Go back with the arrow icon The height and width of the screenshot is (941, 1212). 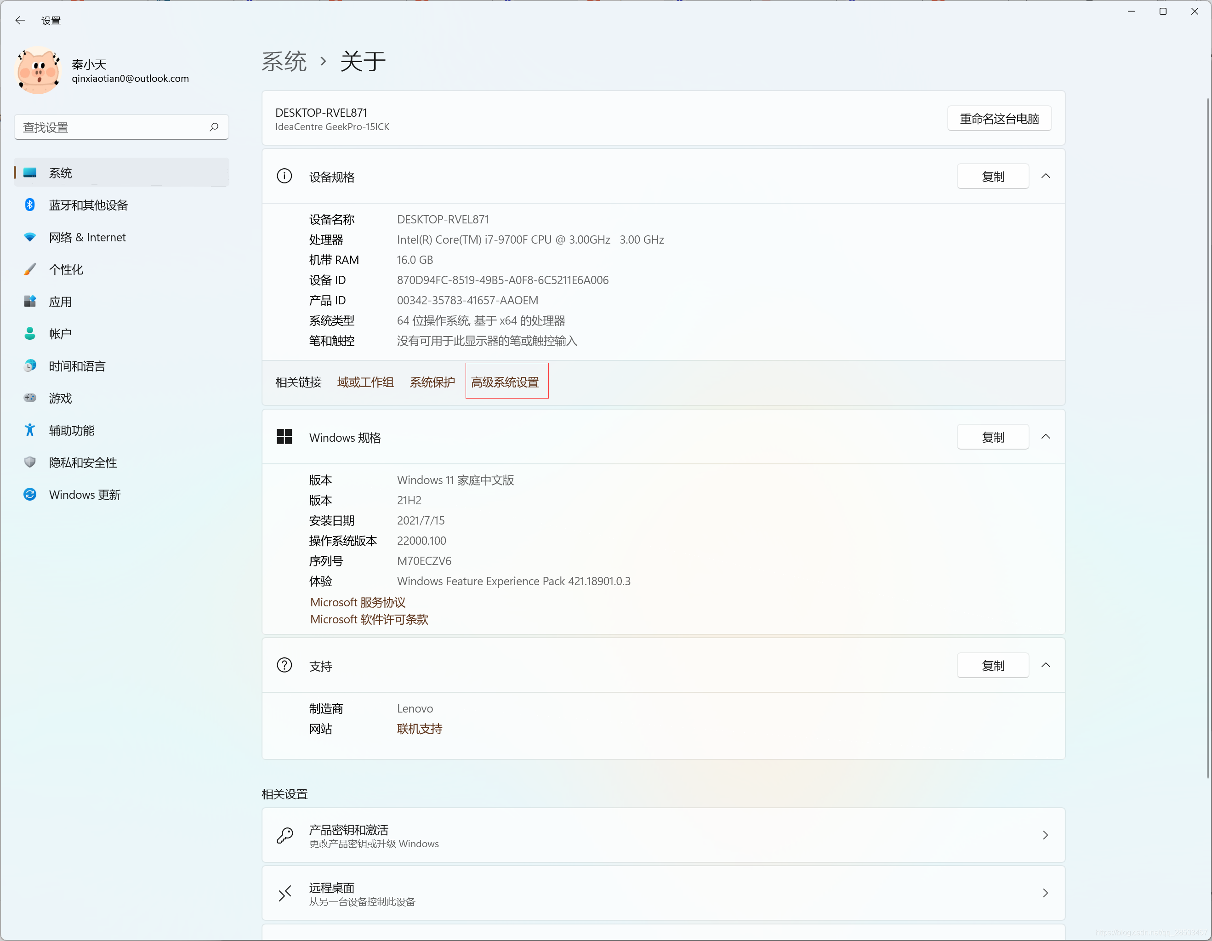point(21,21)
